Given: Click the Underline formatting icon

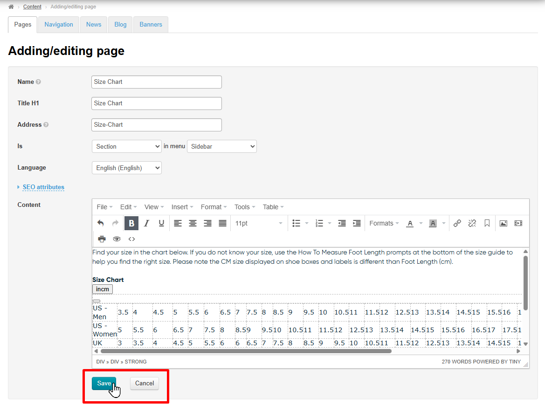Looking at the screenshot, I should pyautogui.click(x=161, y=223).
